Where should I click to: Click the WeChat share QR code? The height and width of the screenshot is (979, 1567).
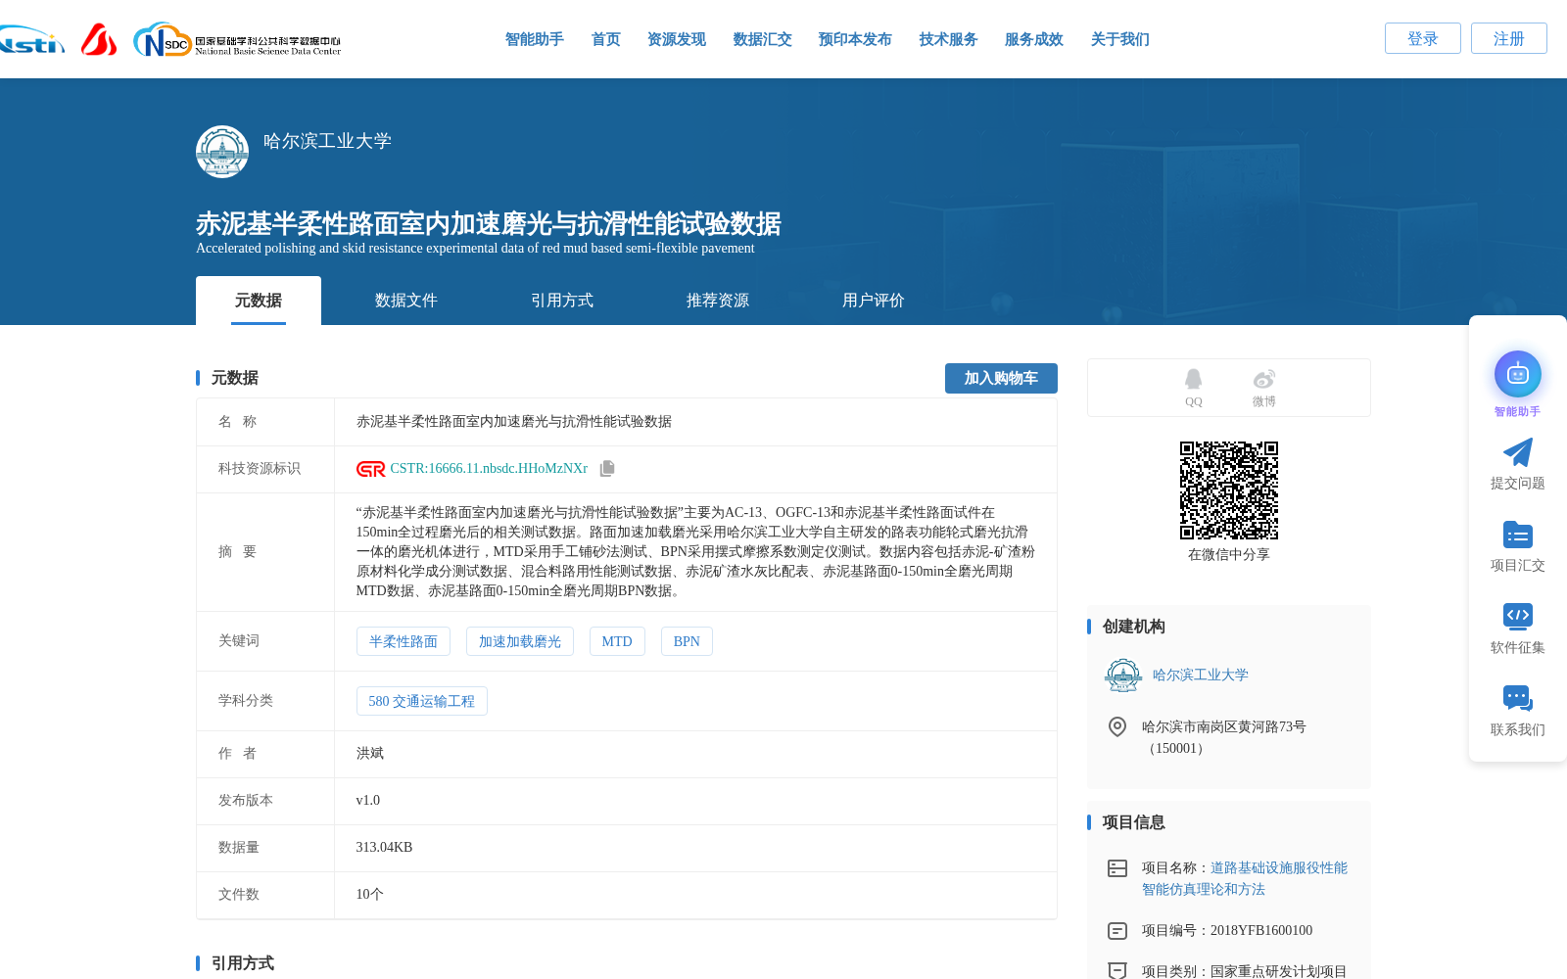(x=1229, y=490)
